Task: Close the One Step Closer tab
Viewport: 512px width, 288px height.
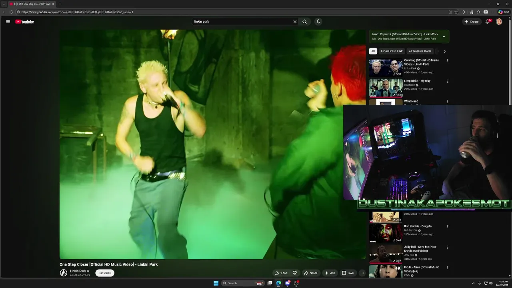Action: 52,4
